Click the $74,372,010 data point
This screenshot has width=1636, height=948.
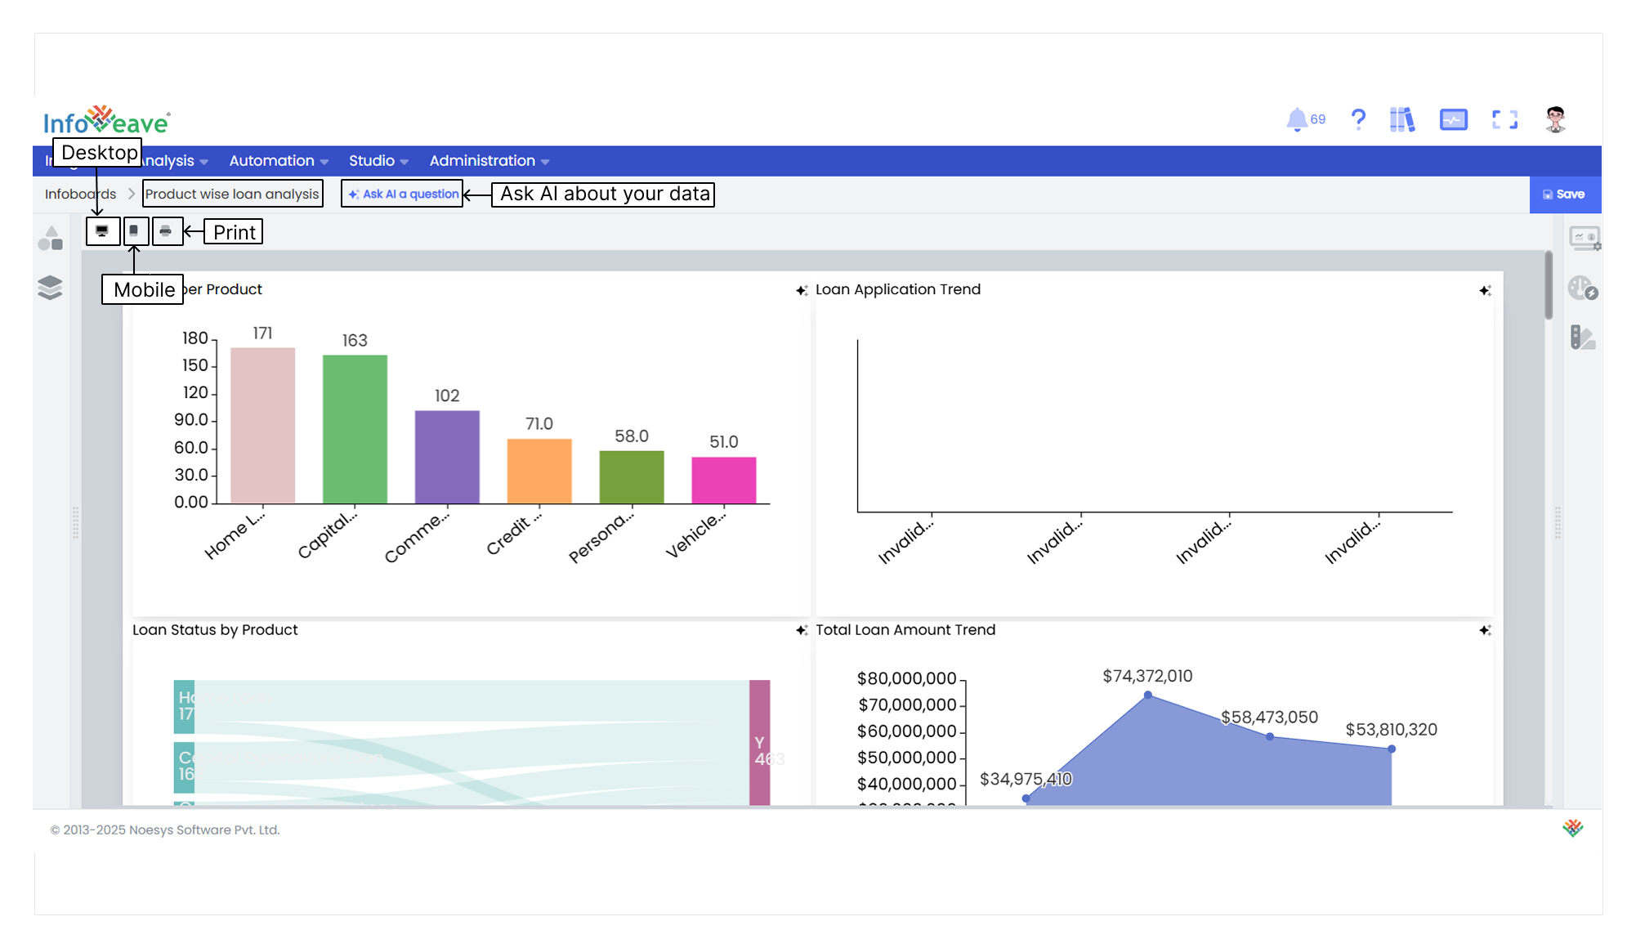1147,695
